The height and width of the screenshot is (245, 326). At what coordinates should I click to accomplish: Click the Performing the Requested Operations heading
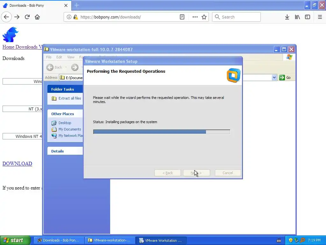[126, 71]
